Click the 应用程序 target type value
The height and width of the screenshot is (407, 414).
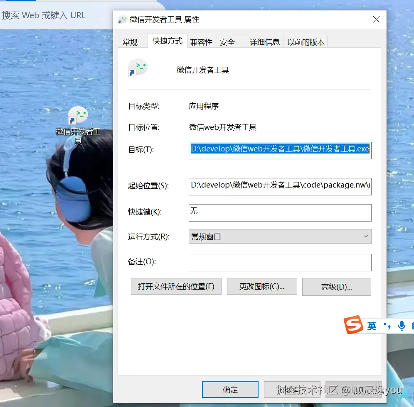[x=204, y=106]
